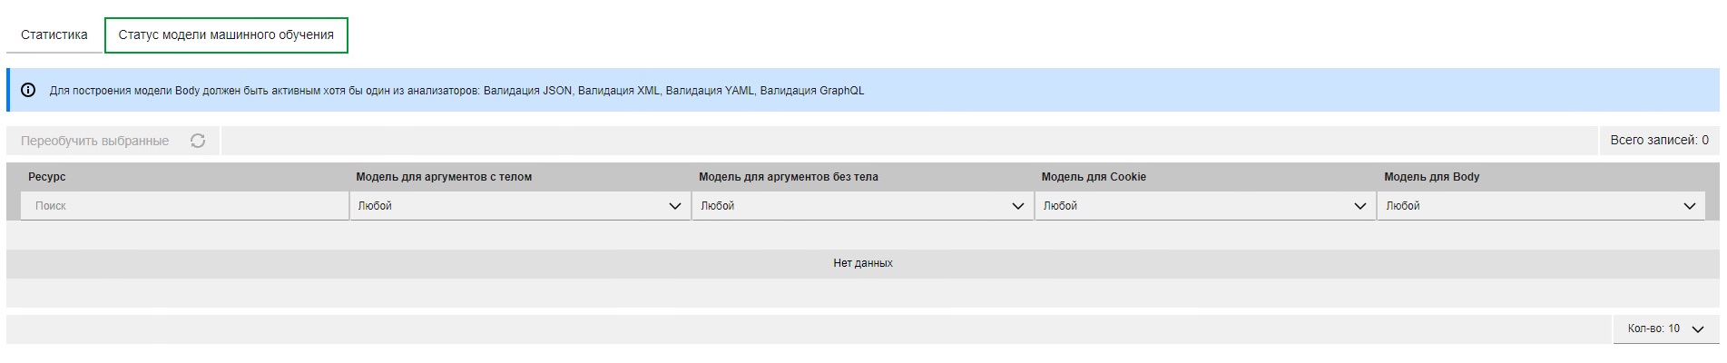Click the banner text about Body model analyzers
1727x363 pixels.
[456, 91]
